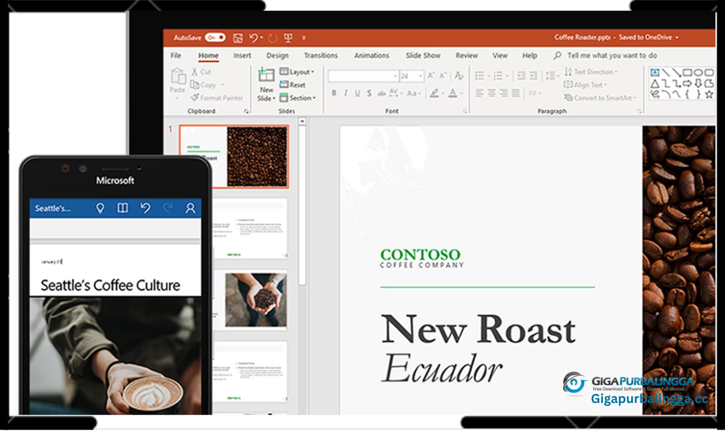Click Reset in the Slides group
Screen dimensions: 725x435
coord(292,85)
